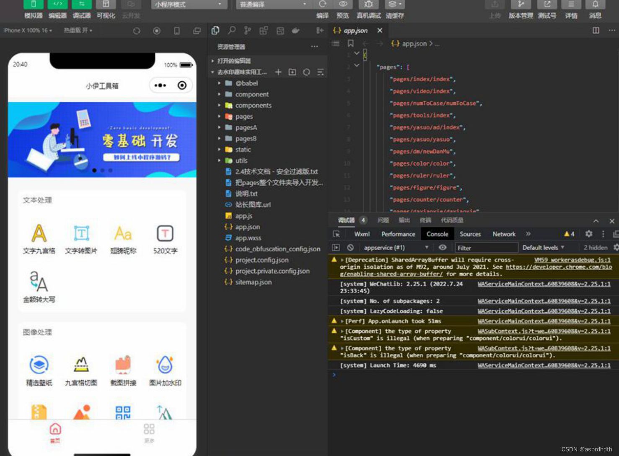619x456 pixels.
Task: Open the 普通编译 compile mode dropdown
Action: coord(272,5)
